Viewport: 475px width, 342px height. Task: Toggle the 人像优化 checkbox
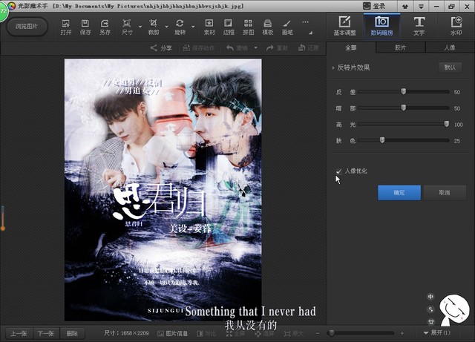pyautogui.click(x=339, y=171)
